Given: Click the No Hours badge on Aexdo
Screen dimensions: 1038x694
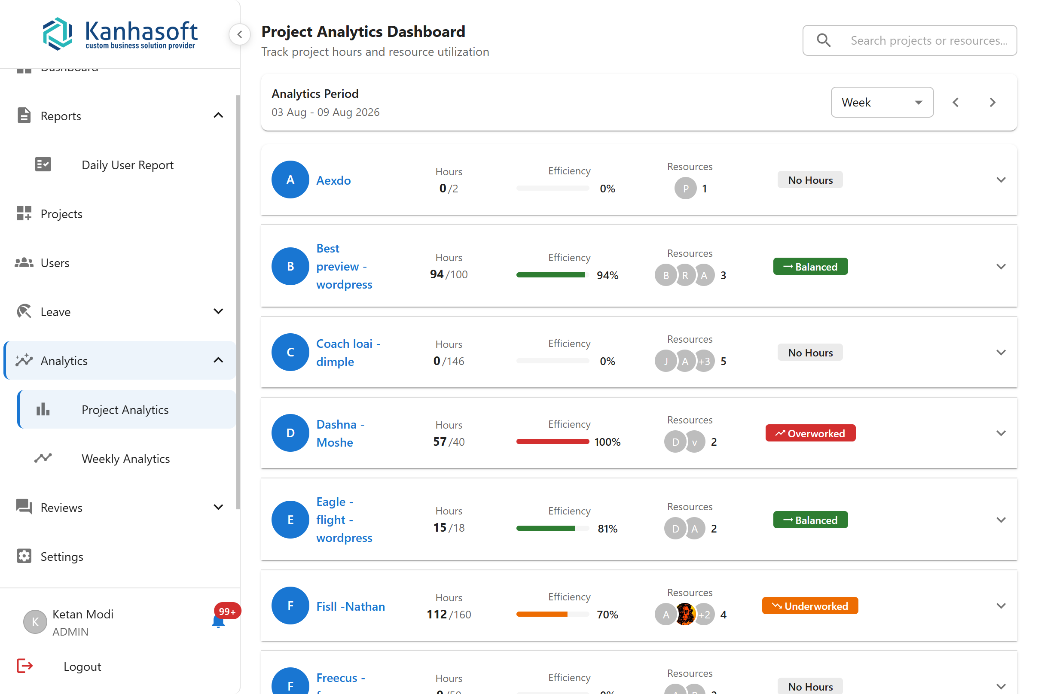Looking at the screenshot, I should point(810,180).
